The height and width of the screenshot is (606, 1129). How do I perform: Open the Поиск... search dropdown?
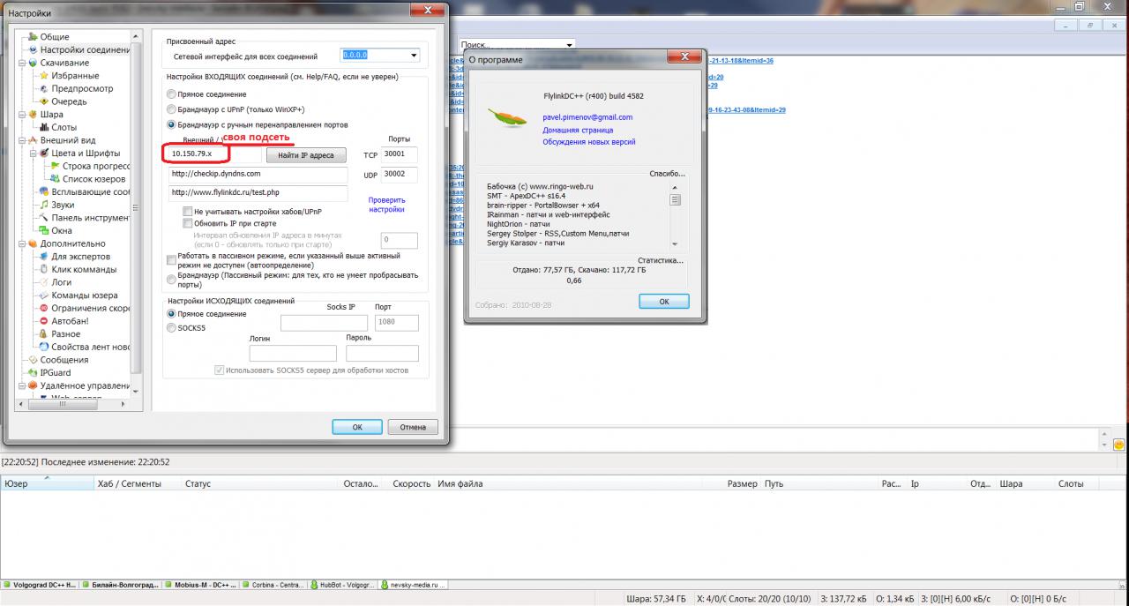tap(570, 44)
